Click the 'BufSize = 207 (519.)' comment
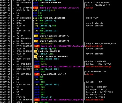 [98, 64]
